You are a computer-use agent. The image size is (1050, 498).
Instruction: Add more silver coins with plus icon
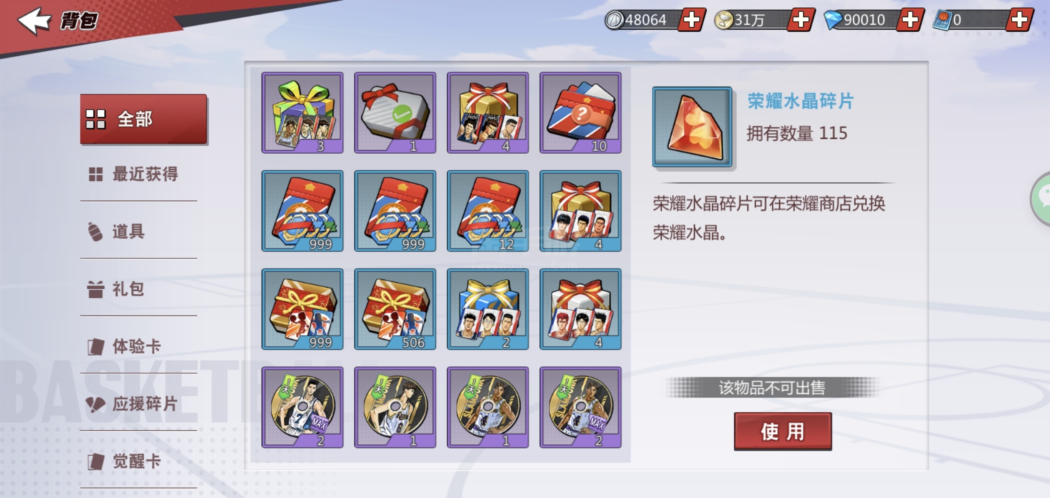(691, 19)
